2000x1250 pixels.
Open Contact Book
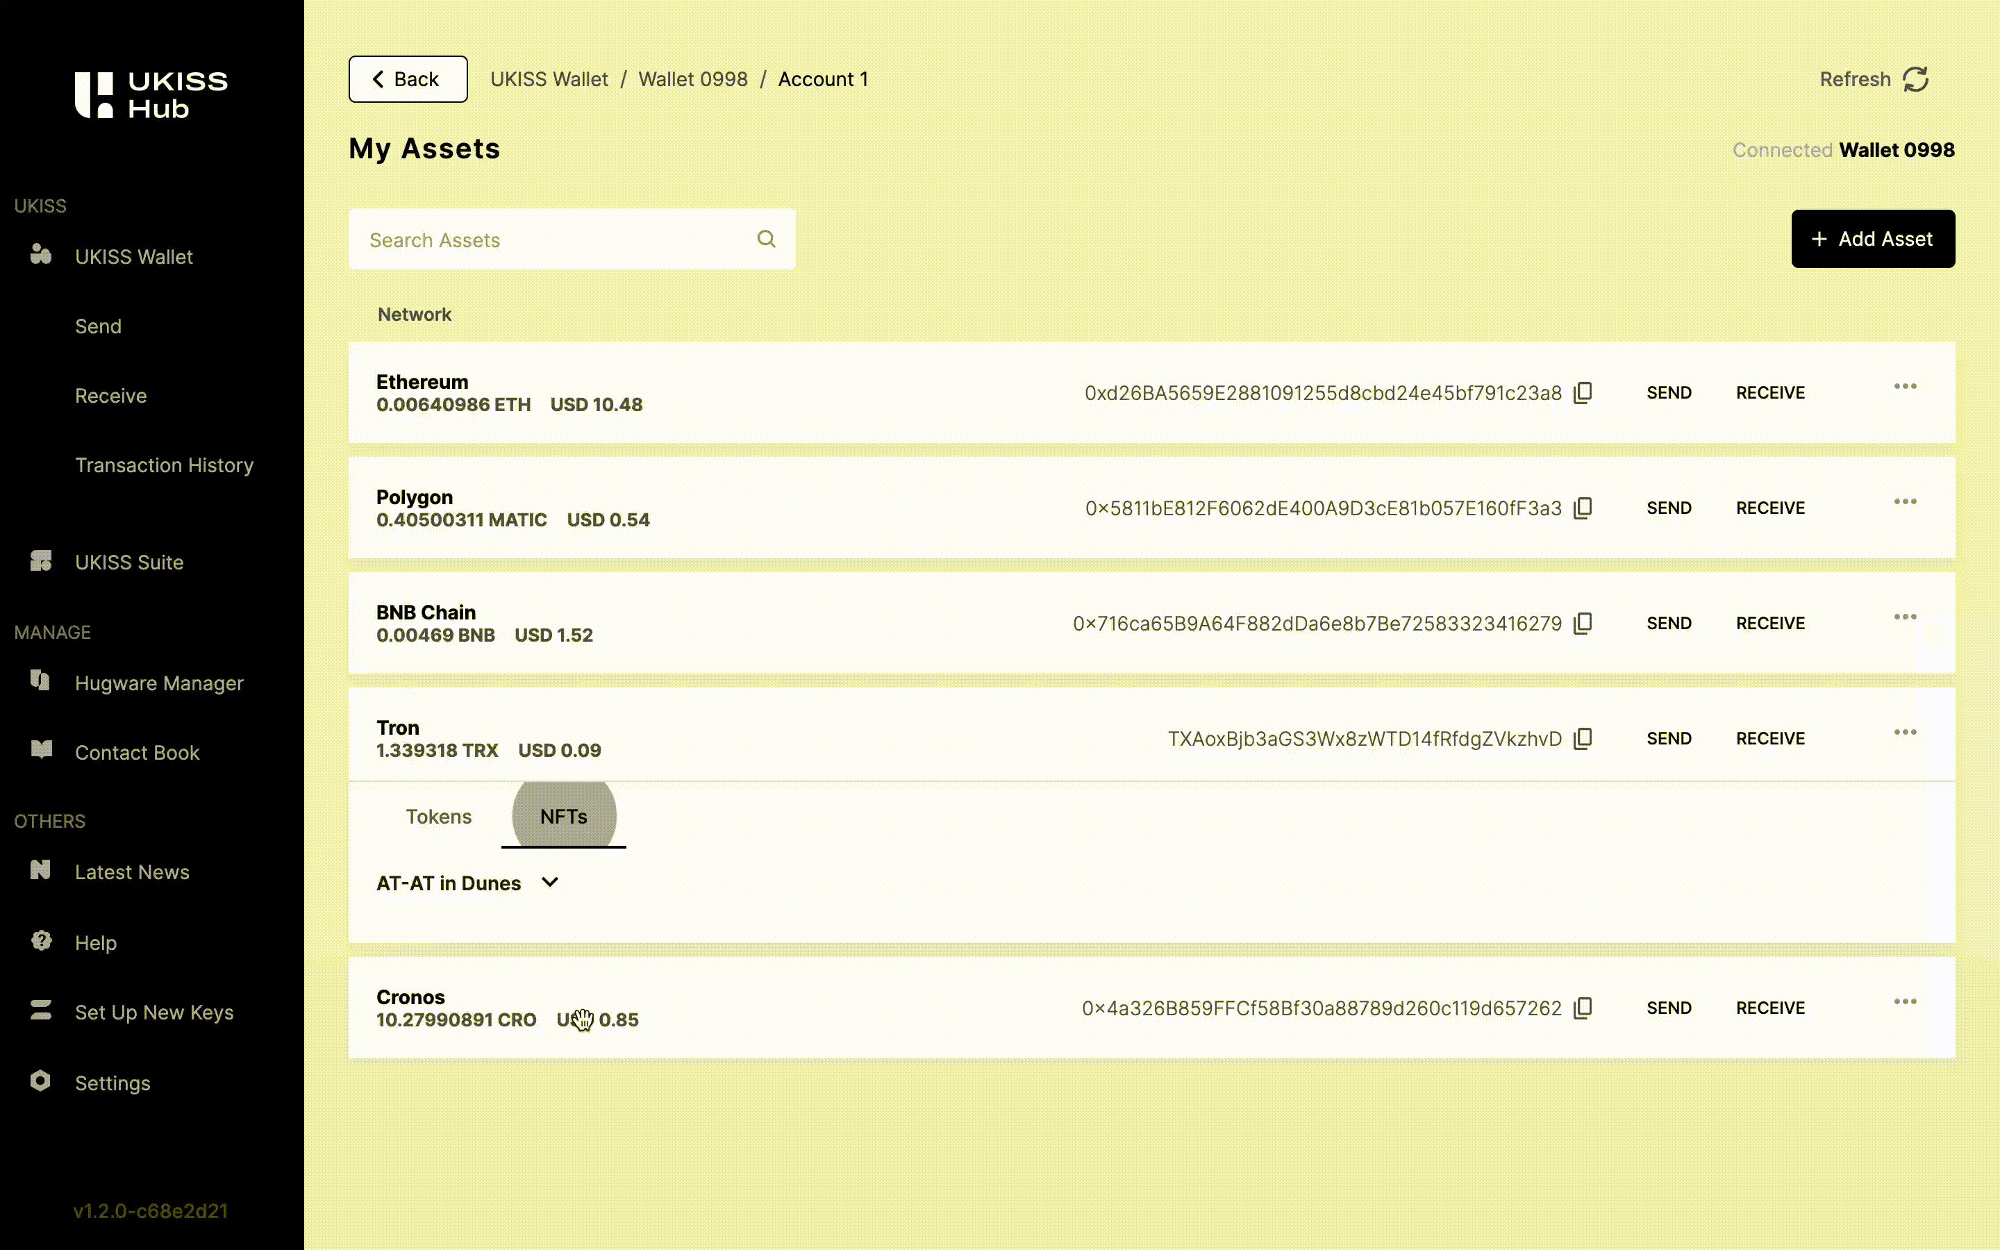coord(137,752)
